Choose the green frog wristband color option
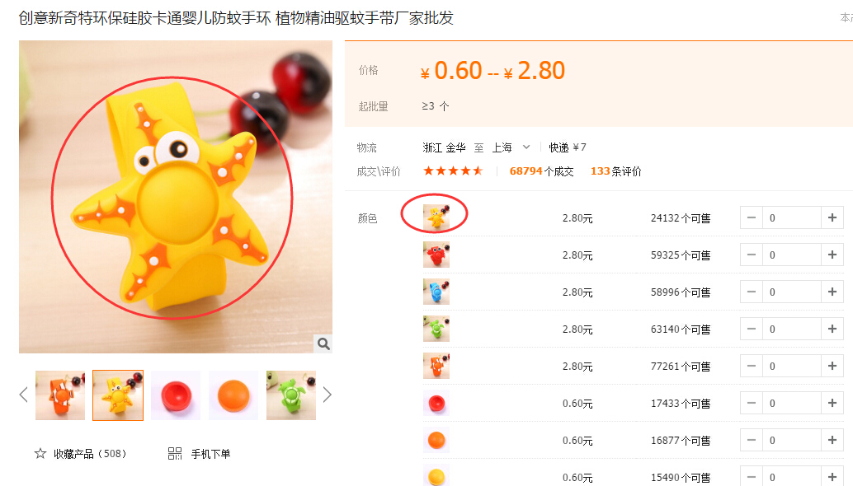 pyautogui.click(x=436, y=329)
